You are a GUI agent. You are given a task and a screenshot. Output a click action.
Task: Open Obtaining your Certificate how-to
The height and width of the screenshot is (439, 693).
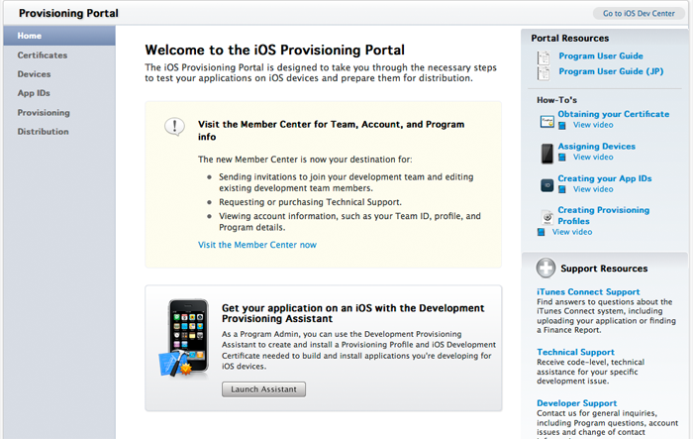(x=614, y=114)
